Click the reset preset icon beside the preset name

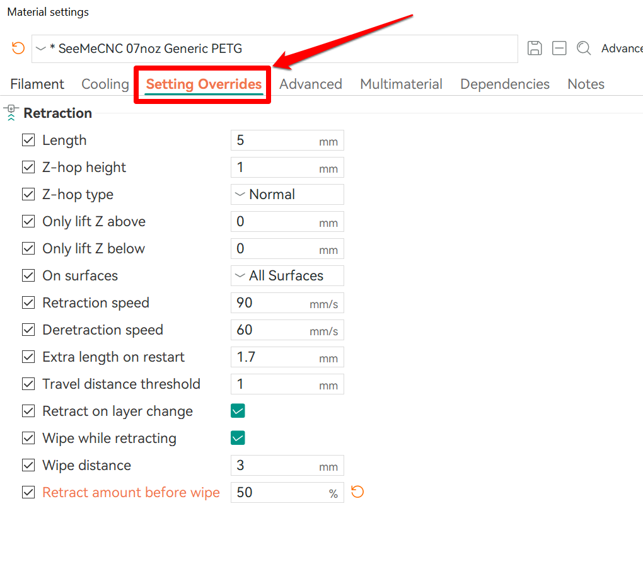[x=18, y=49]
